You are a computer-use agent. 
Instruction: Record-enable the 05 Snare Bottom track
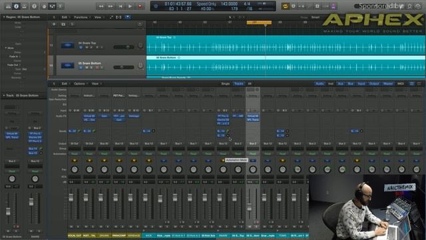pos(97,67)
